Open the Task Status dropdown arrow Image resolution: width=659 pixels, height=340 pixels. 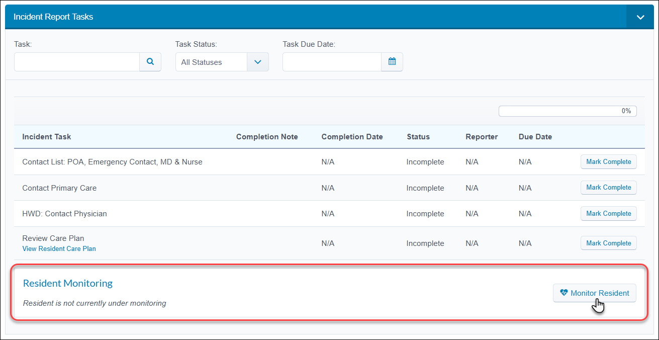tap(258, 62)
